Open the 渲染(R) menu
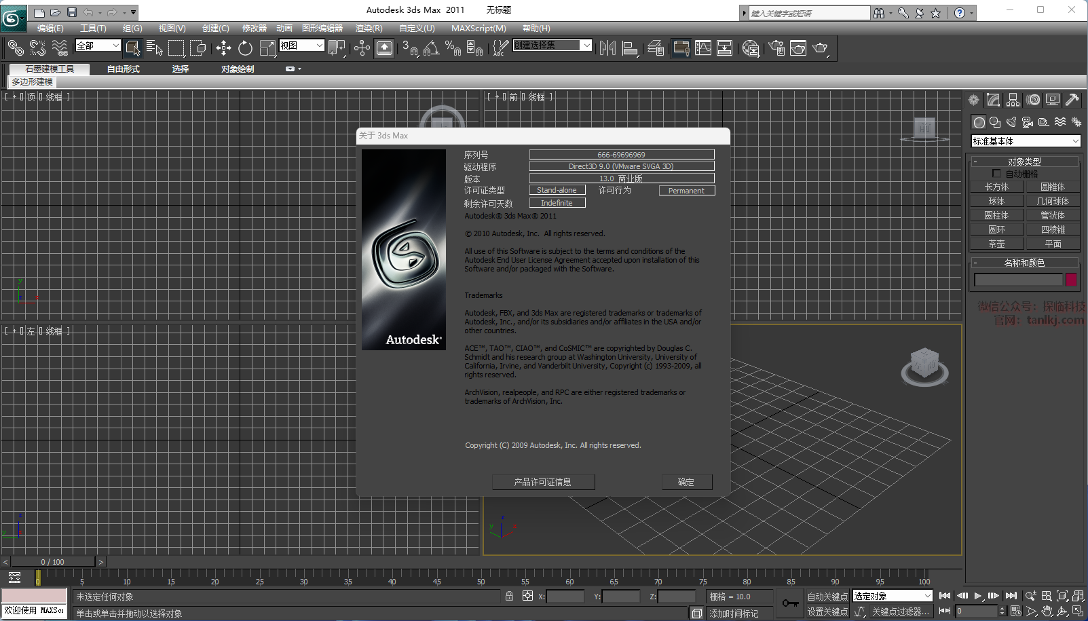 click(x=369, y=29)
